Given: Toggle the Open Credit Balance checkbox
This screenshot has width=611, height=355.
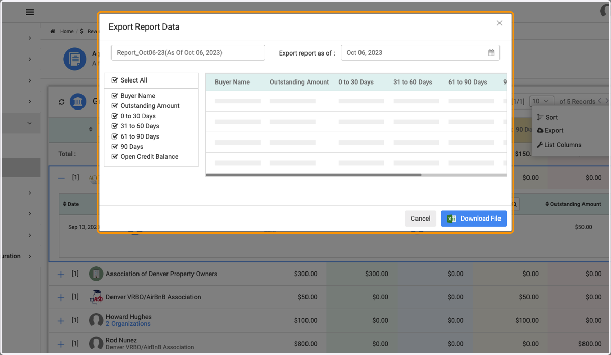Looking at the screenshot, I should (115, 157).
